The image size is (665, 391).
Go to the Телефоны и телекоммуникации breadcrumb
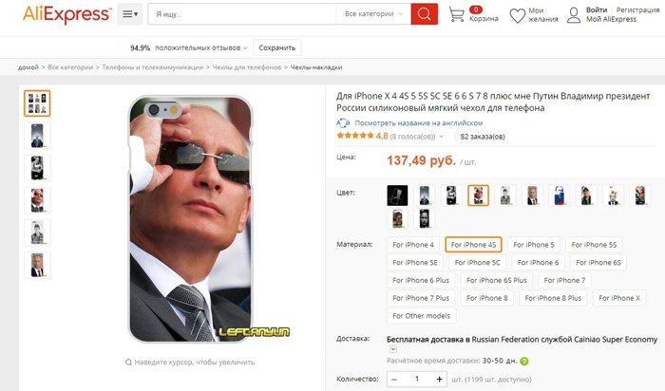(x=152, y=67)
